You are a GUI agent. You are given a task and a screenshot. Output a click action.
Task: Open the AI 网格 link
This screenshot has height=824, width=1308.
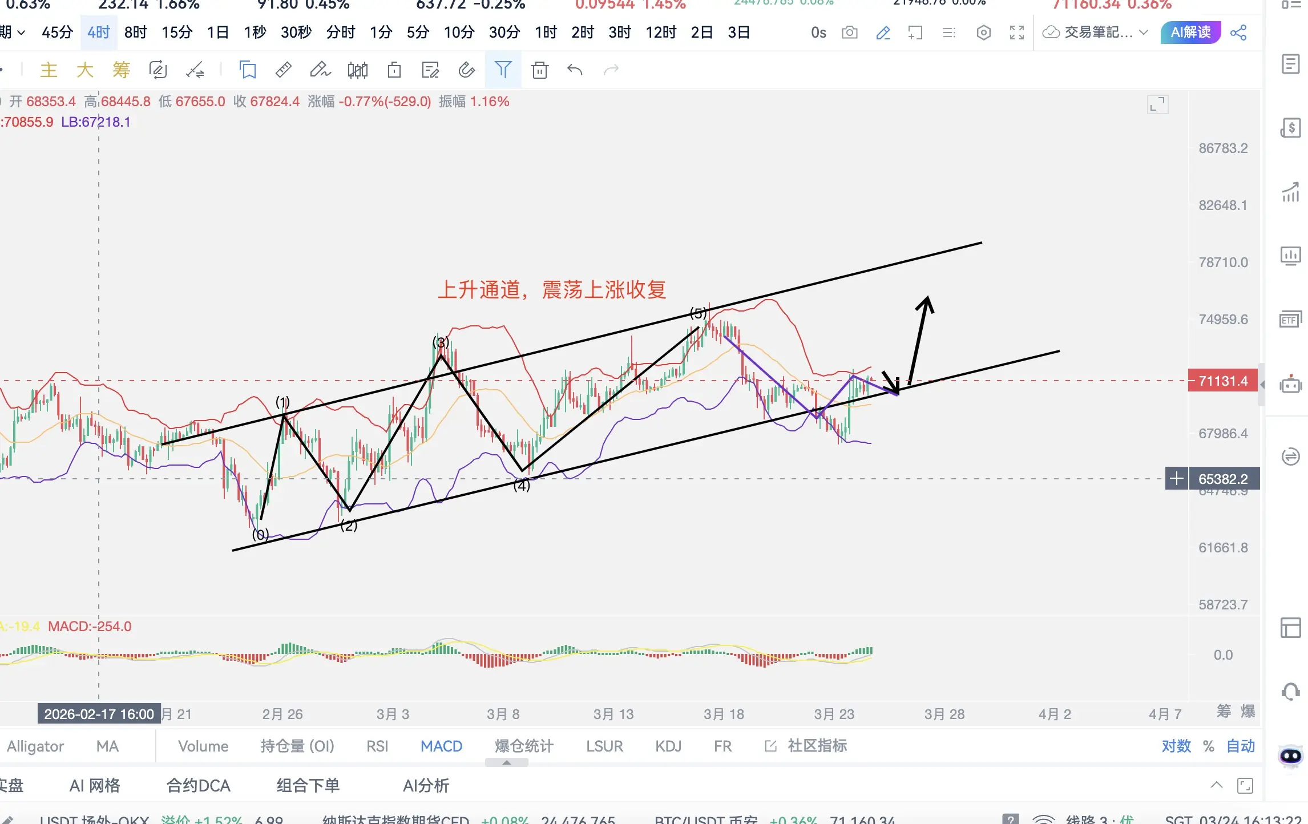(95, 786)
